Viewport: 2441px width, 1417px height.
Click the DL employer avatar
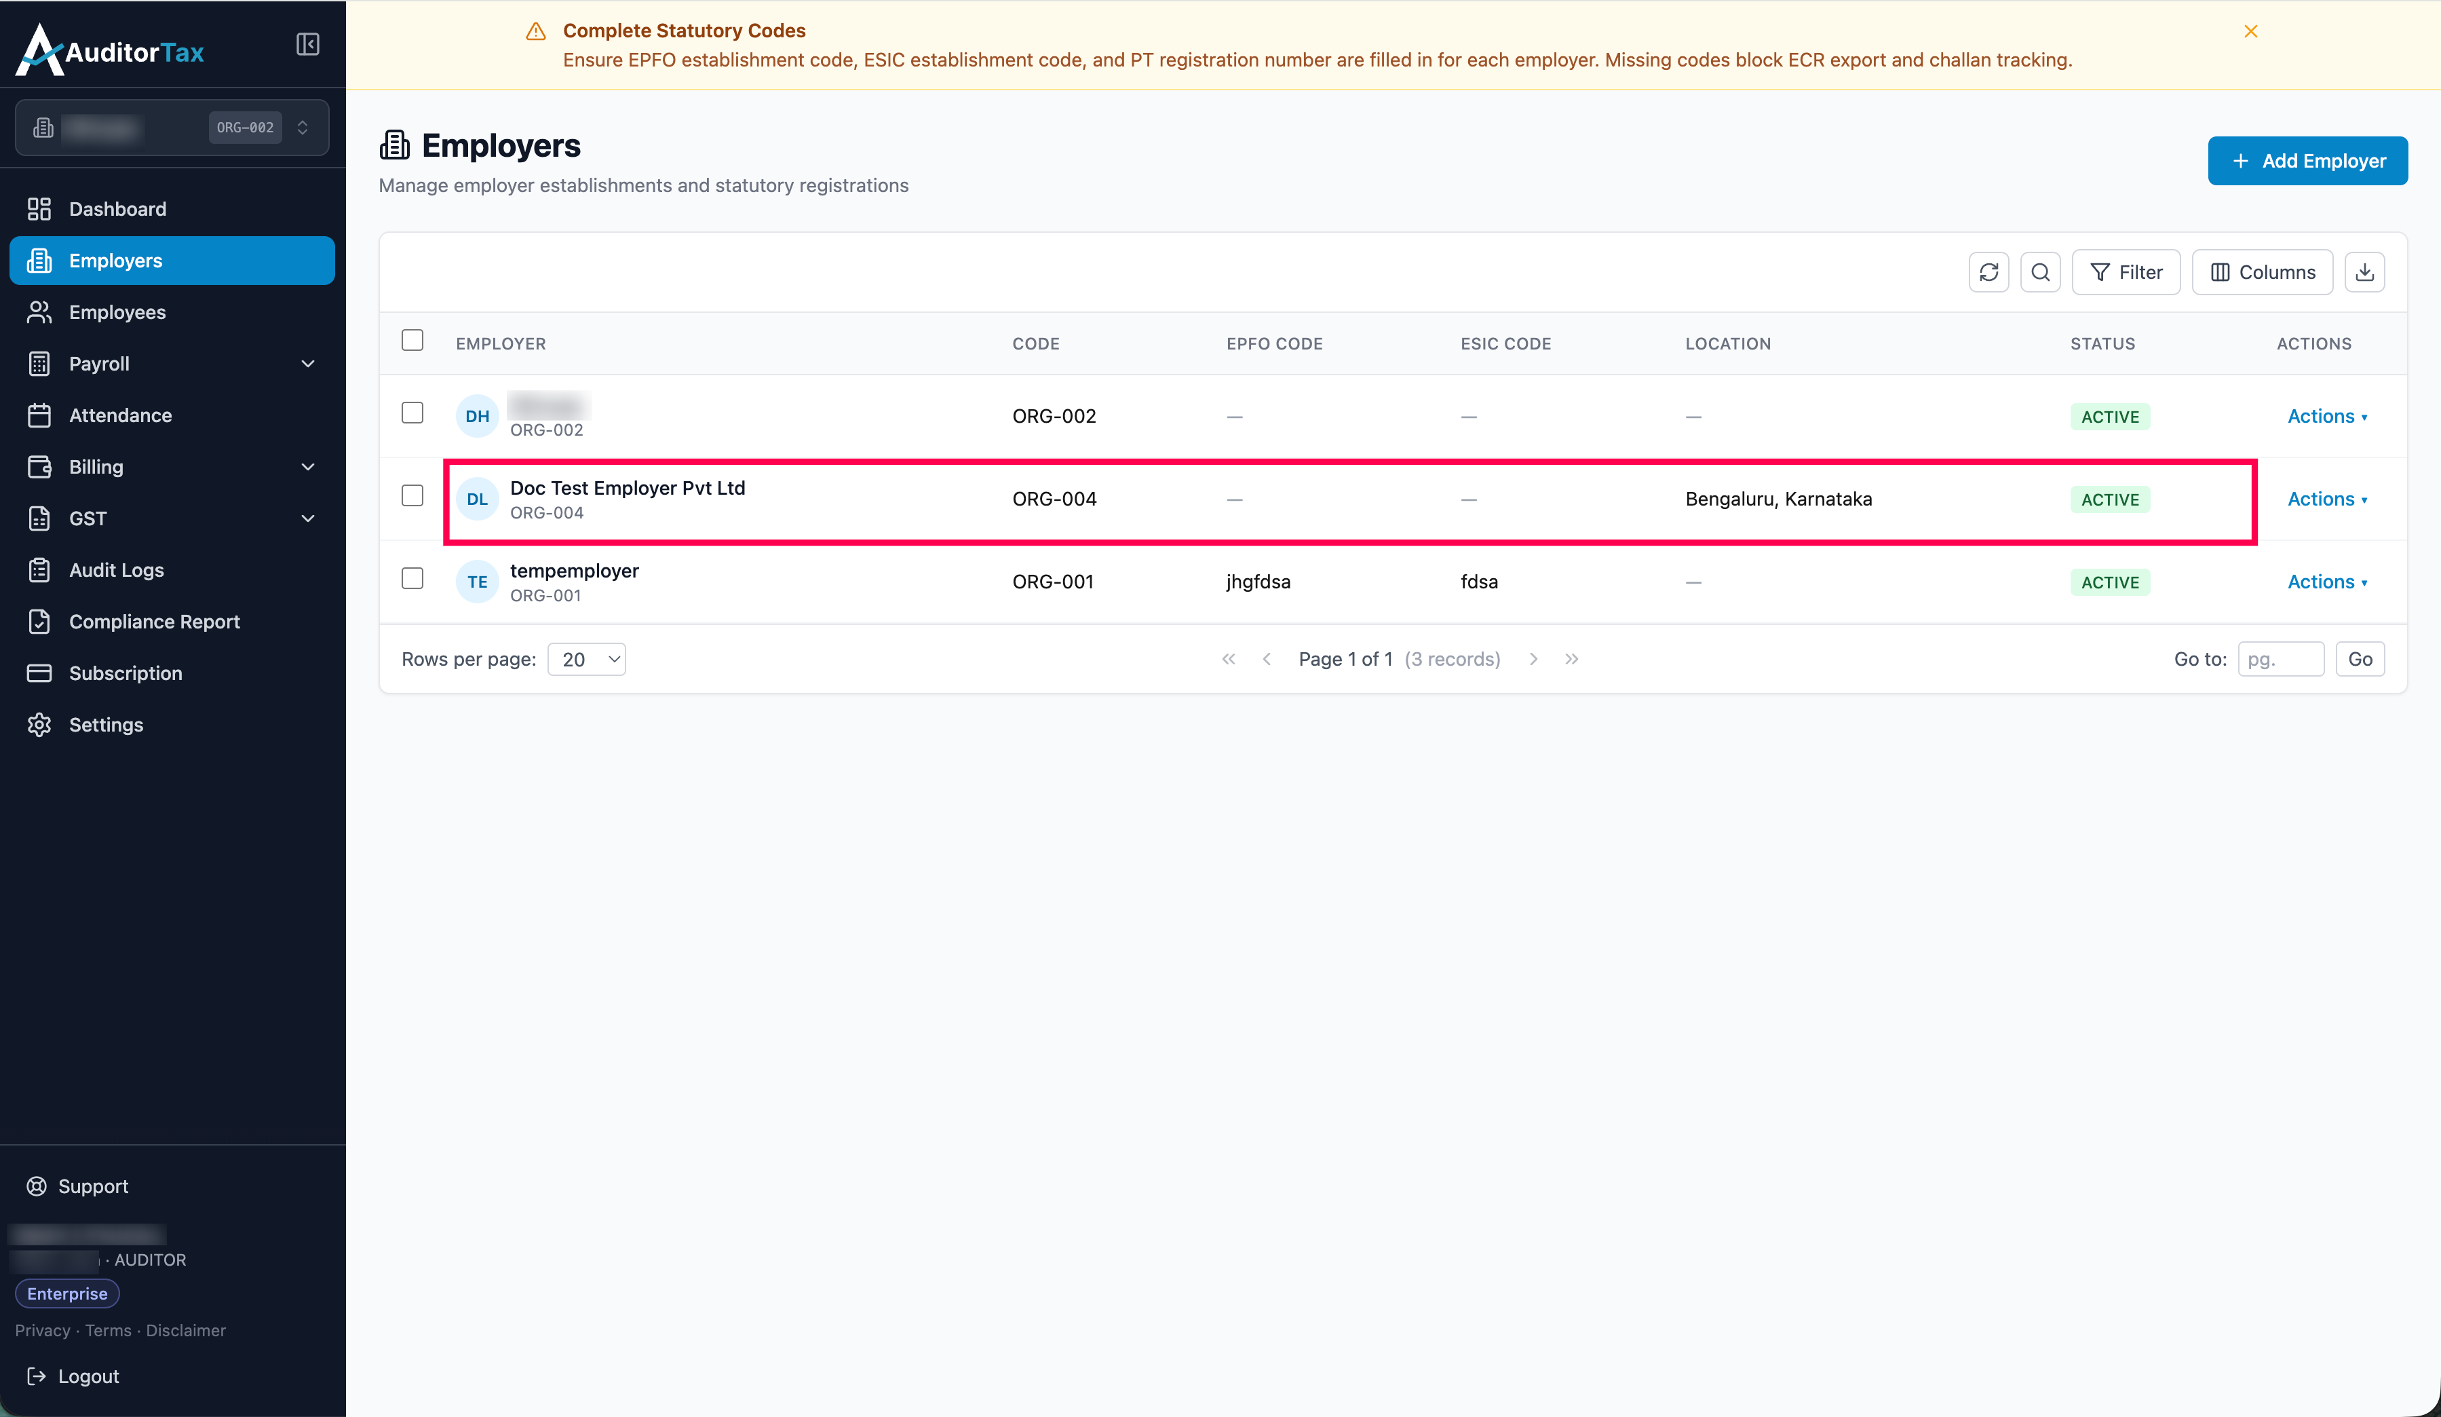tap(476, 499)
